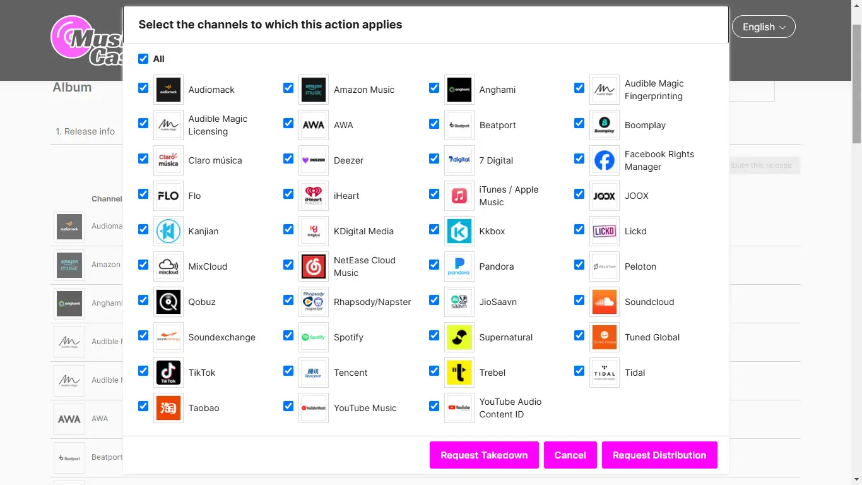Deselect the YouTube Music checkbox
The height and width of the screenshot is (485, 862).
pos(288,406)
